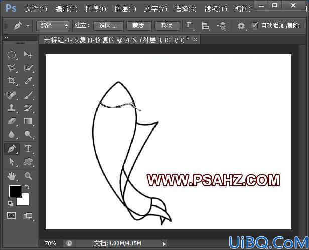309x250 pixels.
Task: Click the 选区 button
Action: tap(108, 26)
